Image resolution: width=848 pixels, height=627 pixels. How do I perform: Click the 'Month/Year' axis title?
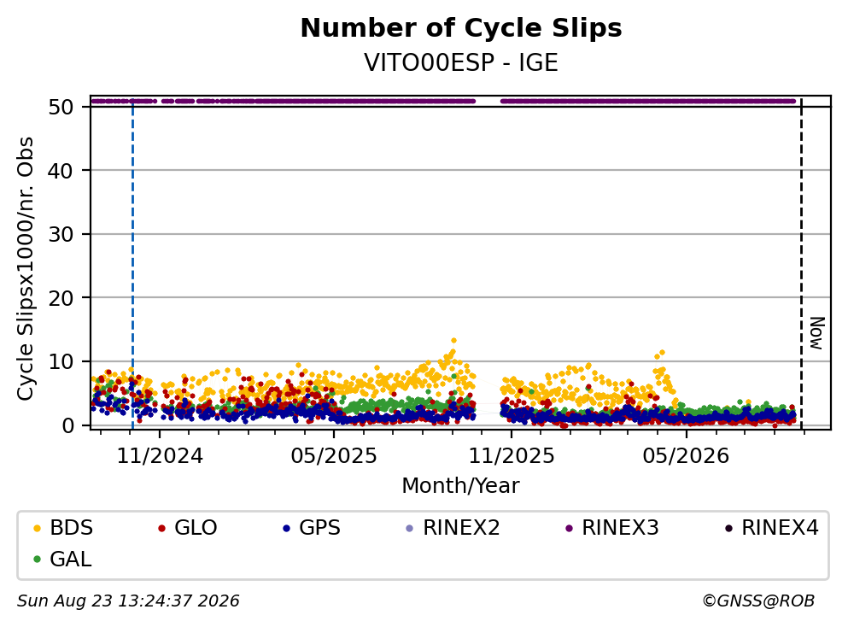tap(461, 486)
